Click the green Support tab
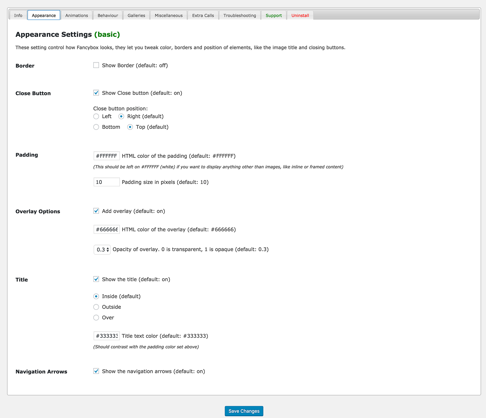Viewport: 486px width, 418px height. pos(274,16)
